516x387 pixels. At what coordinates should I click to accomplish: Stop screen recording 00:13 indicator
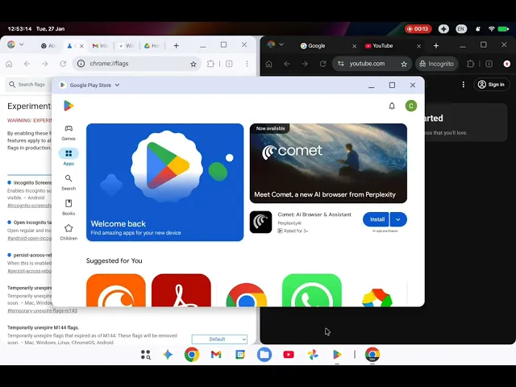[x=418, y=29]
